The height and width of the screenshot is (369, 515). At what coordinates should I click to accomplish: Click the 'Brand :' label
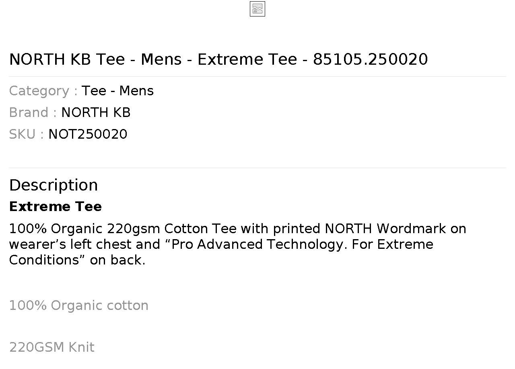point(33,113)
